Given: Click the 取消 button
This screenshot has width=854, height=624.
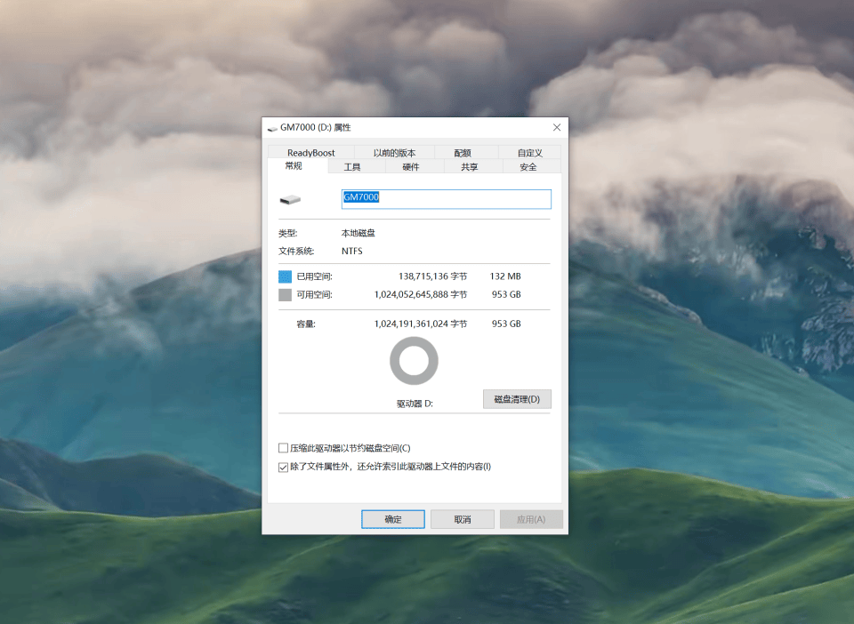Looking at the screenshot, I should point(463,519).
